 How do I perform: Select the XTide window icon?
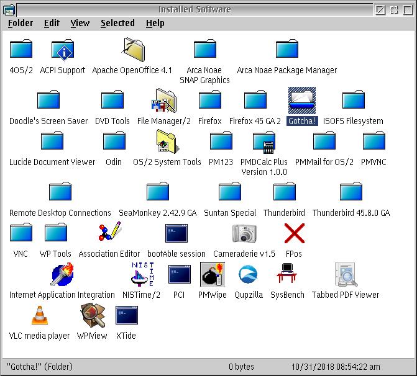click(127, 315)
